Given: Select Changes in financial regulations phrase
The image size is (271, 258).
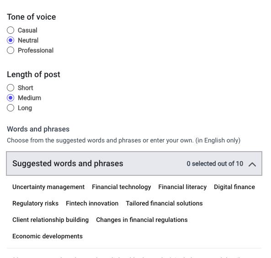Looking at the screenshot, I should pos(142,220).
